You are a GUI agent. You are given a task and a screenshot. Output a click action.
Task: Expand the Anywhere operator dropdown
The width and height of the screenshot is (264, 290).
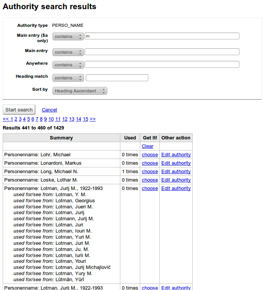[68, 65]
